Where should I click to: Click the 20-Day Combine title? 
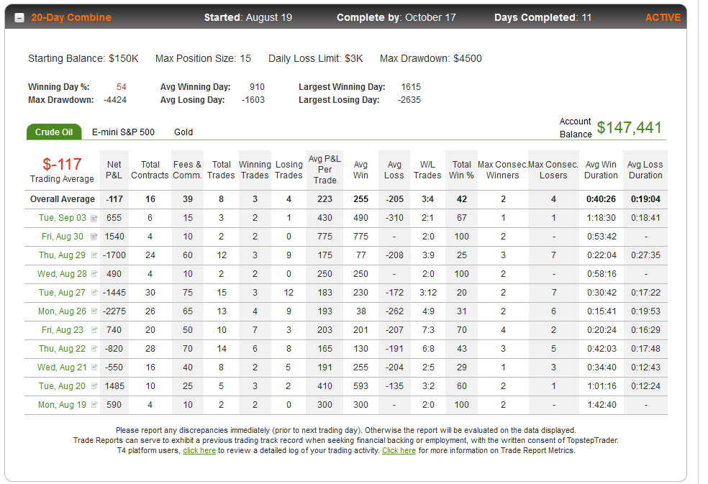click(71, 17)
